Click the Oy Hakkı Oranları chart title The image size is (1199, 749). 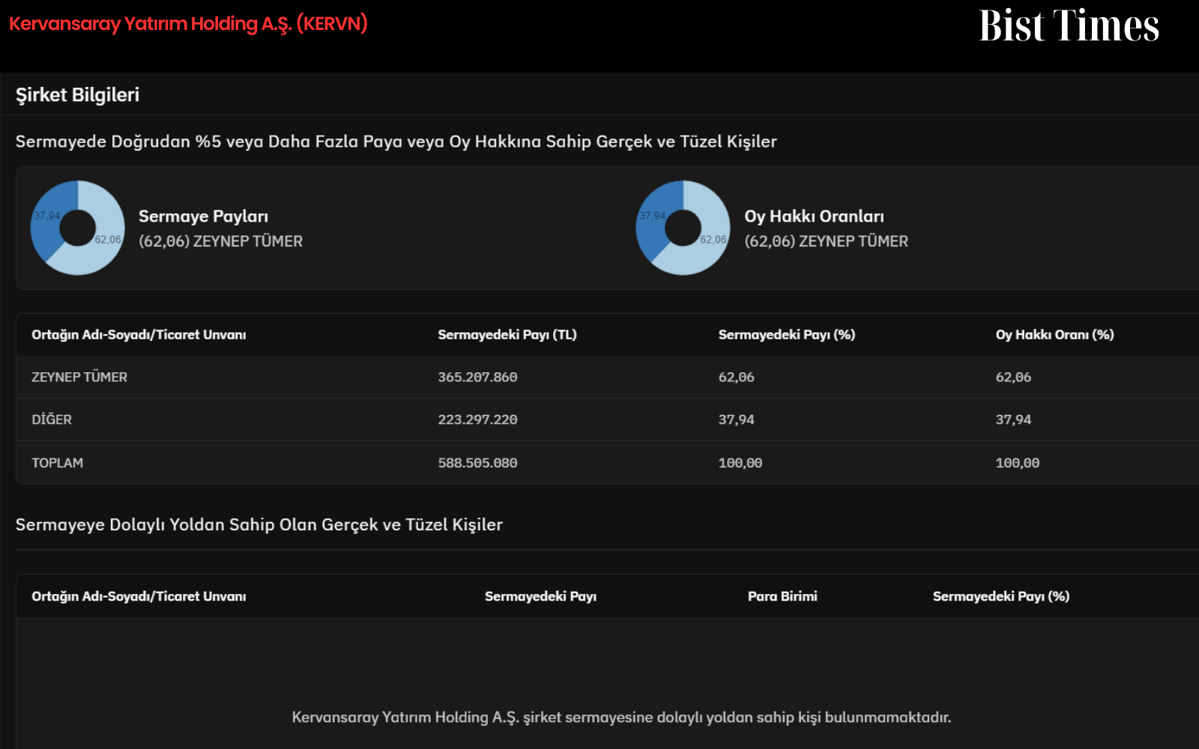click(x=814, y=216)
